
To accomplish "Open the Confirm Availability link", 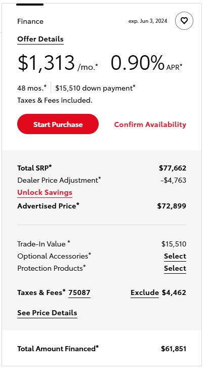I will pos(150,124).
